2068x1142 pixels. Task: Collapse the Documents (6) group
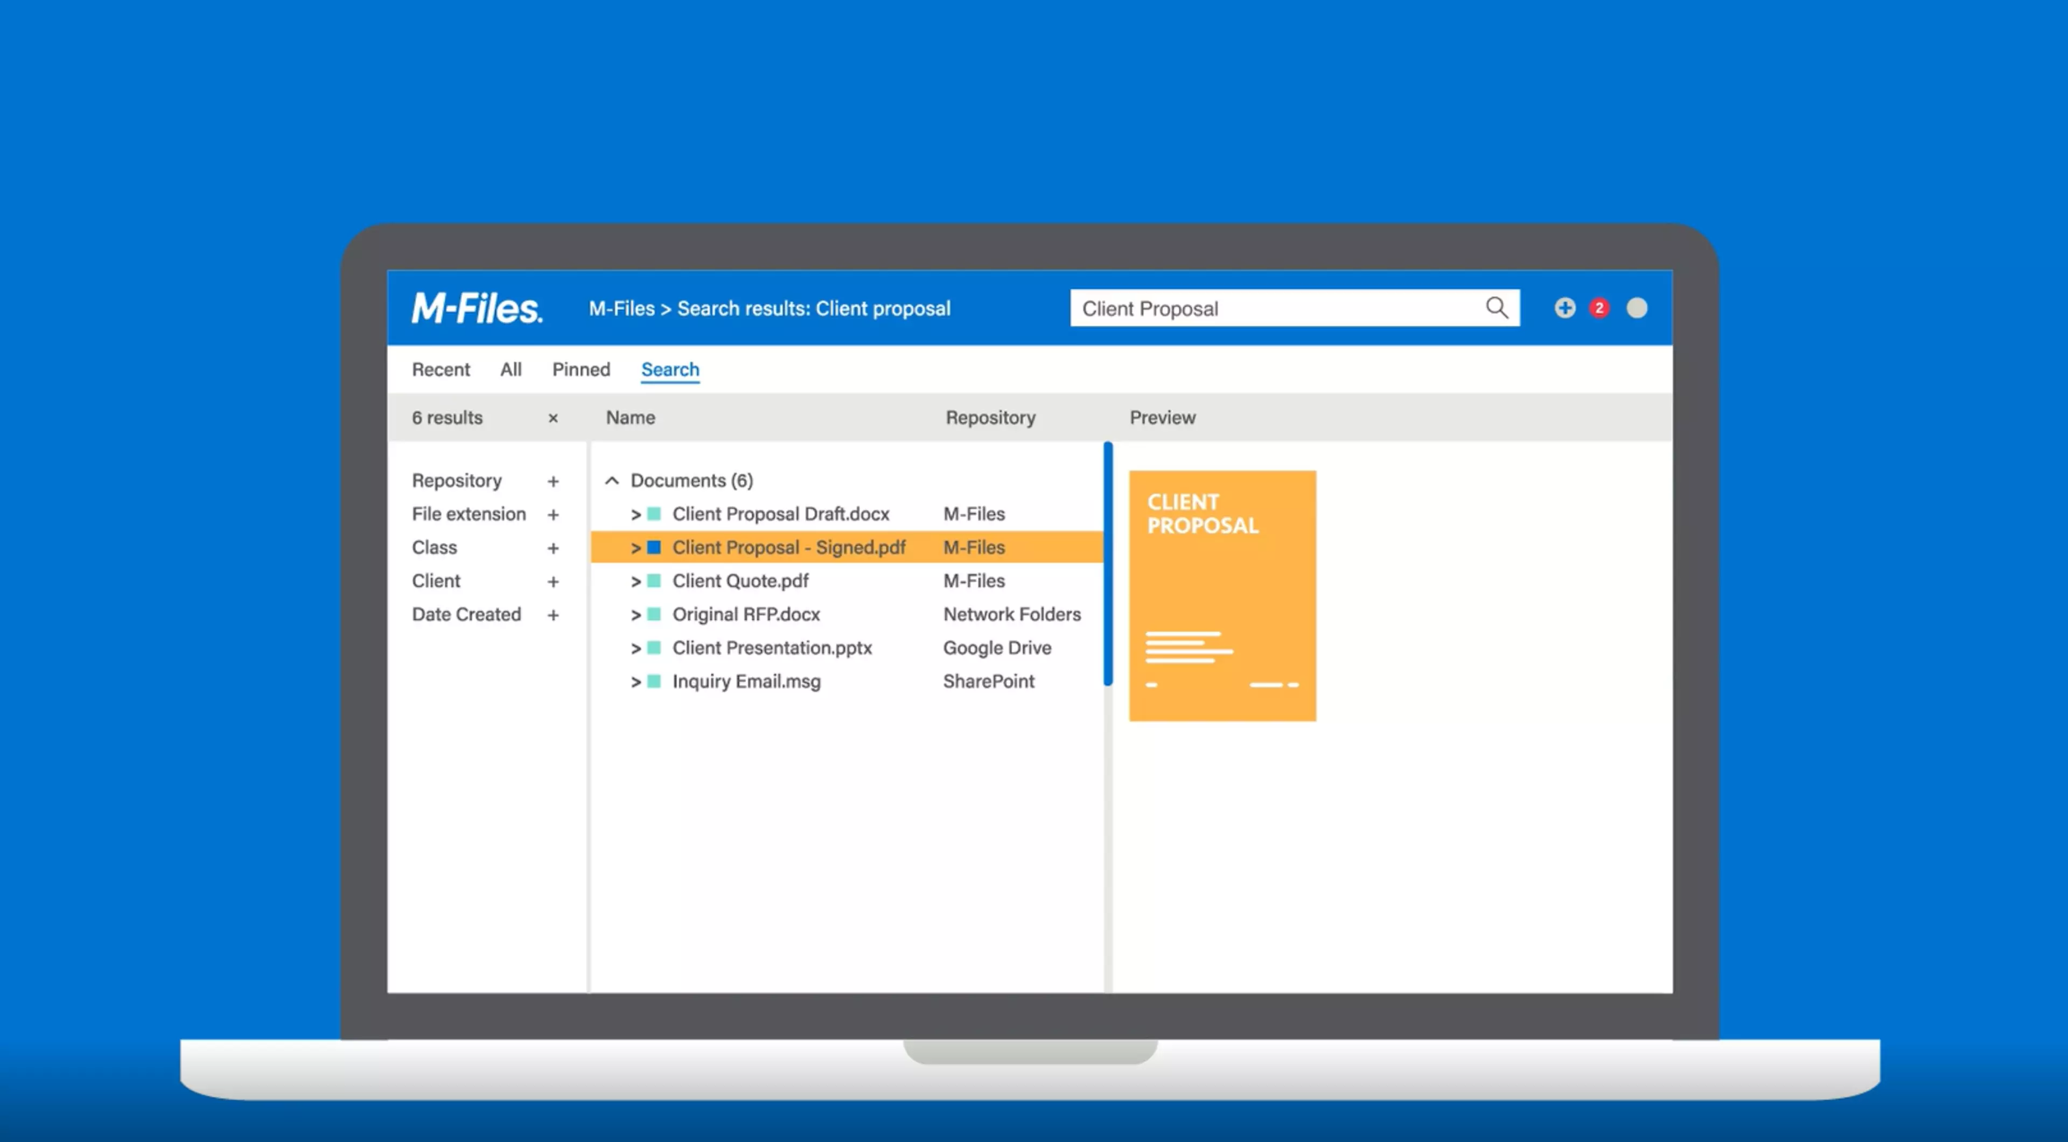pos(612,481)
